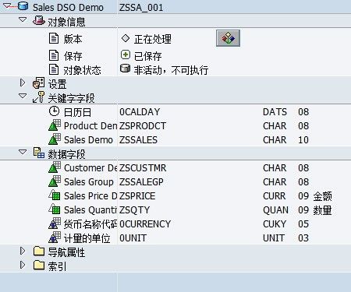Viewport: 351px width, 292px height.
Task: Select the Sales DSO Demo tree label
Action: (68, 7)
